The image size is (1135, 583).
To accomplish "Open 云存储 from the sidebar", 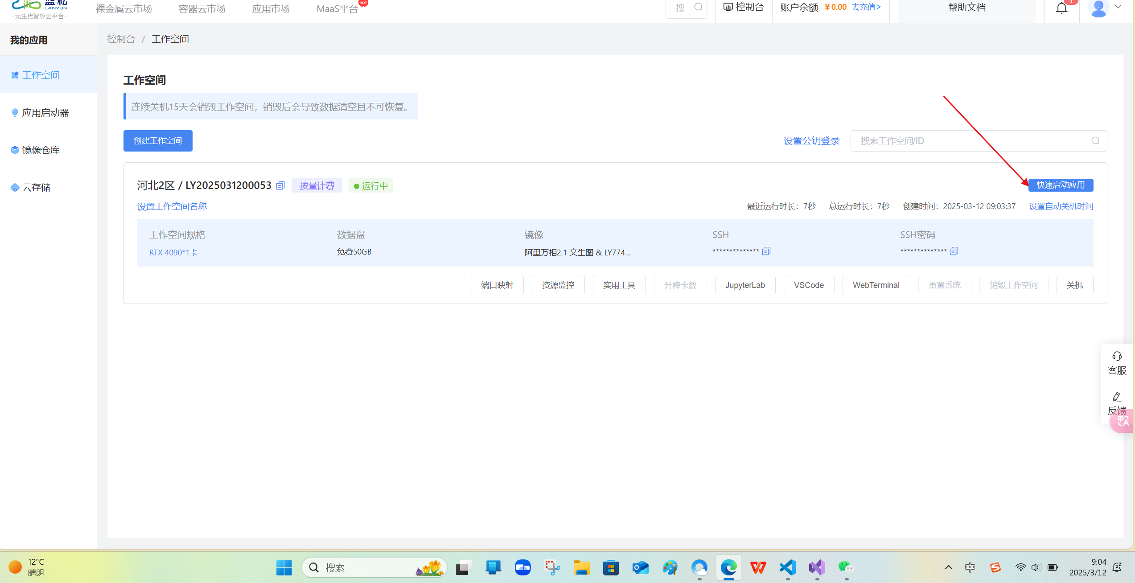I will [x=35, y=187].
